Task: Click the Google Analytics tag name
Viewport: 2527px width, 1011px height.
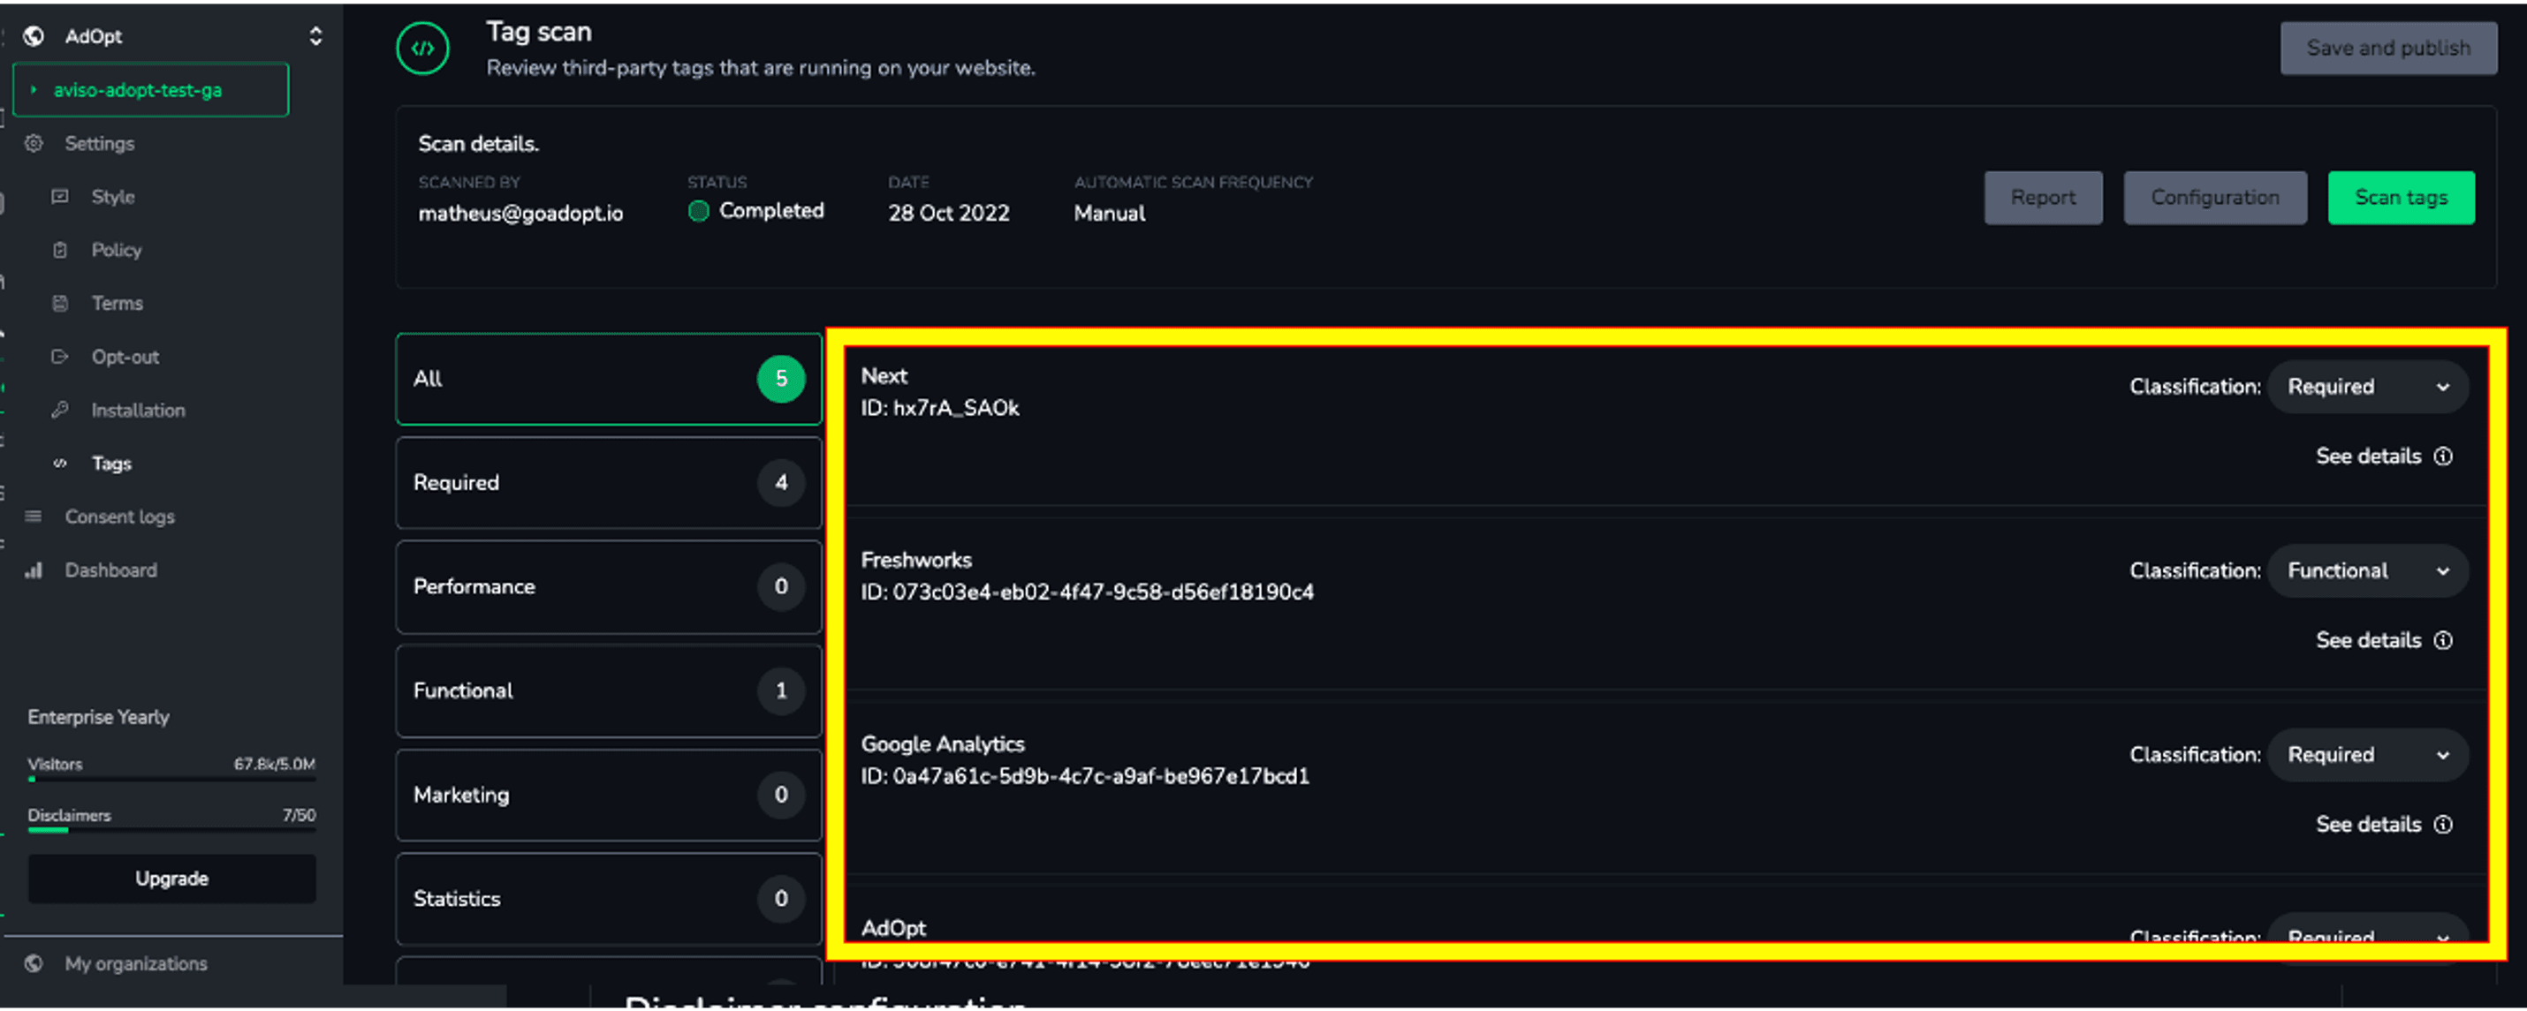Action: 943,744
